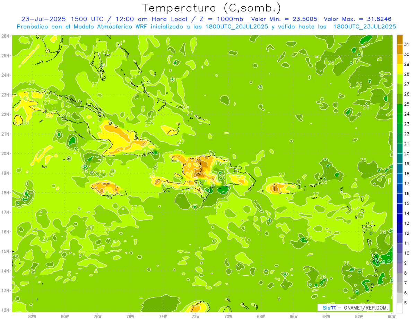Image resolution: width=416 pixels, height=321 pixels.
Task: Click the "Valor Max. = 31.8246" text
Action: pyautogui.click(x=358, y=19)
